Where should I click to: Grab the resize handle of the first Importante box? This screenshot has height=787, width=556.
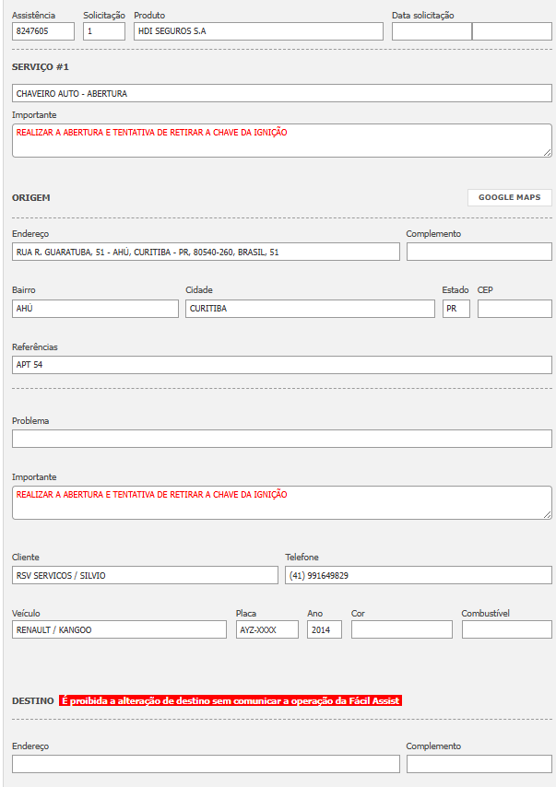pyautogui.click(x=548, y=153)
